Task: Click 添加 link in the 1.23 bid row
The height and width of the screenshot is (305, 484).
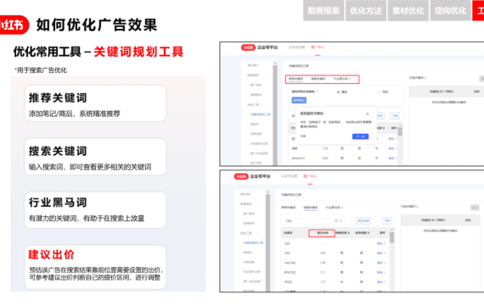Action: 391,148
